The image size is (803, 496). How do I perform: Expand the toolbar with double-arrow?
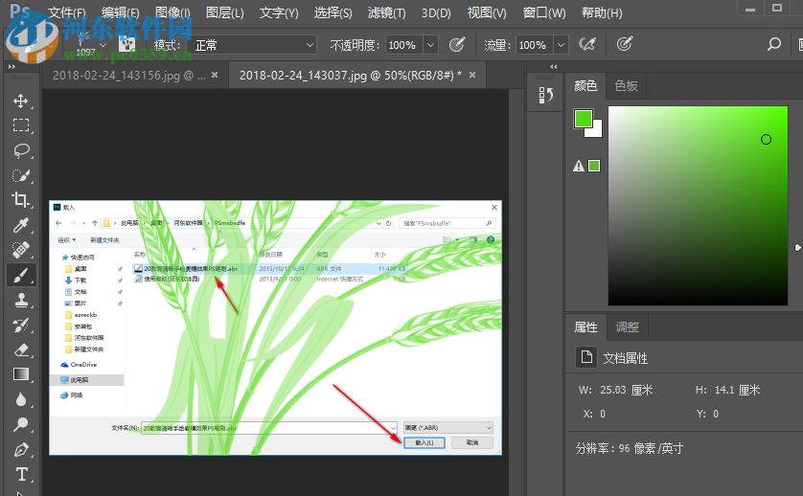point(11,66)
